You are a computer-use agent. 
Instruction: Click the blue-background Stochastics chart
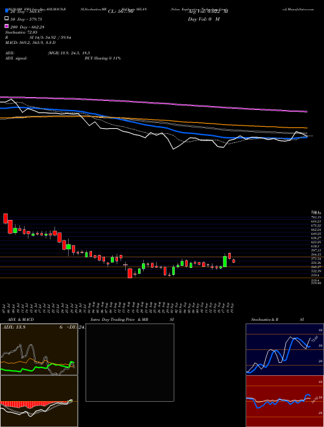pyautogui.click(x=284, y=349)
